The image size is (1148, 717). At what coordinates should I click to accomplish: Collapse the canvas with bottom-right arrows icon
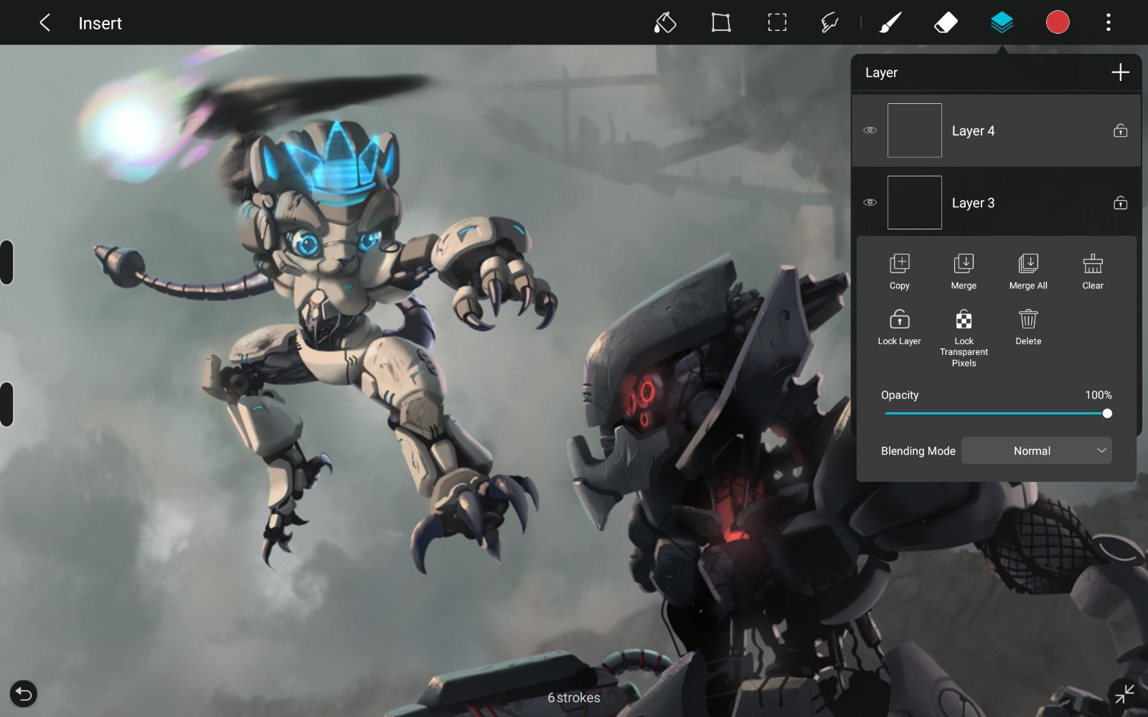[x=1124, y=693]
